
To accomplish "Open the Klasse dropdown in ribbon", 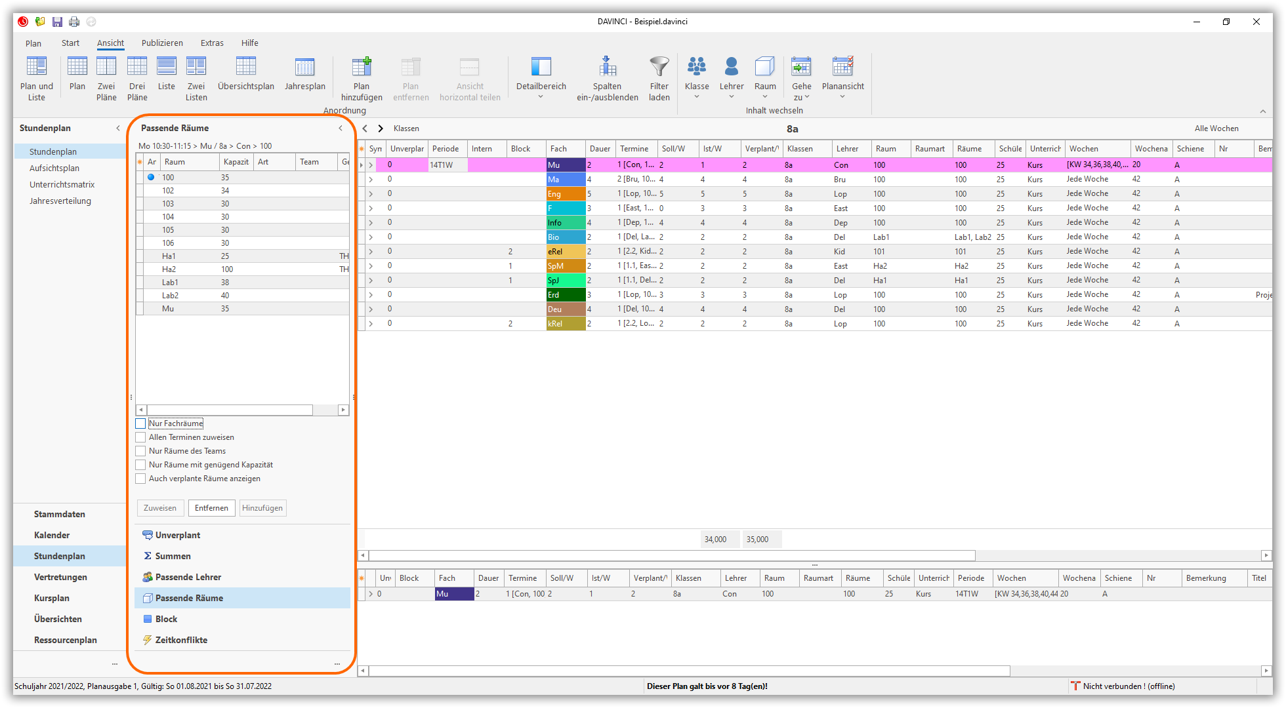I will 697,97.
